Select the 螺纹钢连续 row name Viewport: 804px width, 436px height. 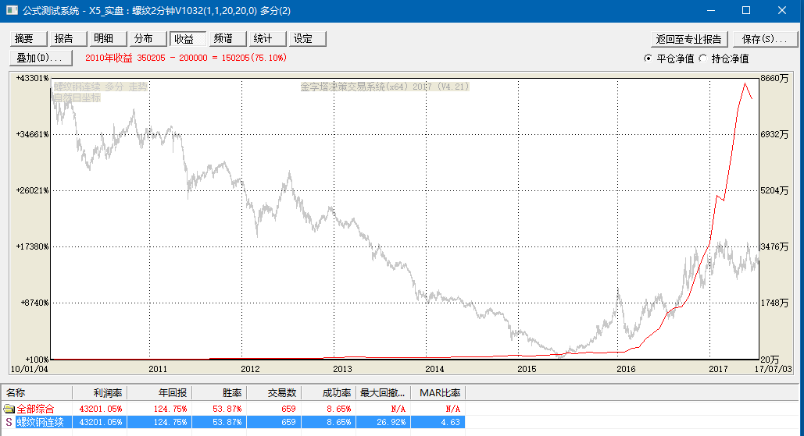(41, 422)
